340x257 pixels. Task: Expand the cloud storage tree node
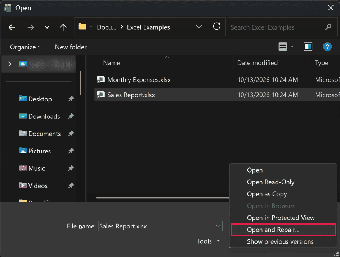tap(10, 64)
